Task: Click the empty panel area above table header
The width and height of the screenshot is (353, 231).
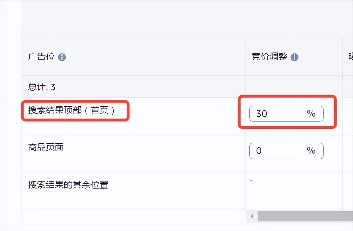Action: 187,19
